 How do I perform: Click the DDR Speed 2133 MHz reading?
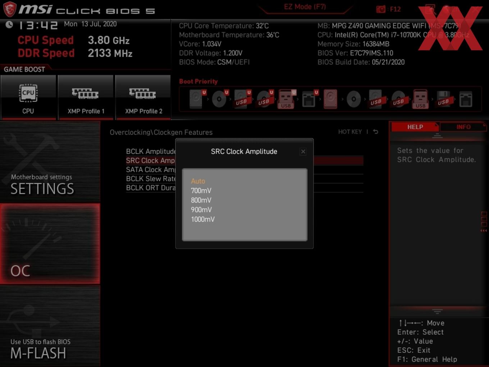tap(75, 53)
